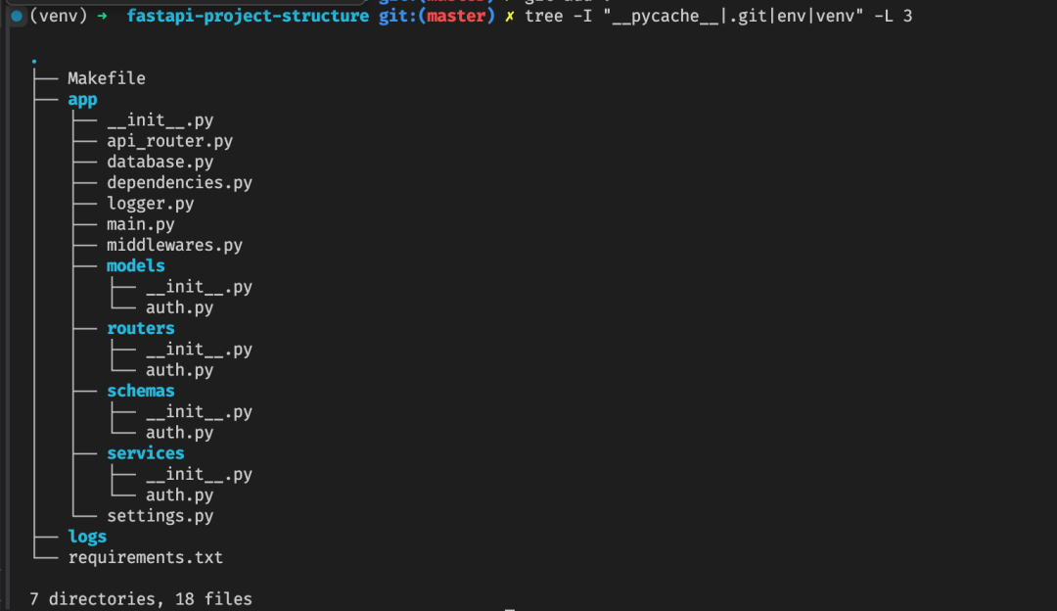The width and height of the screenshot is (1057, 611).
Task: Click the Makefile entry
Action: click(x=106, y=78)
